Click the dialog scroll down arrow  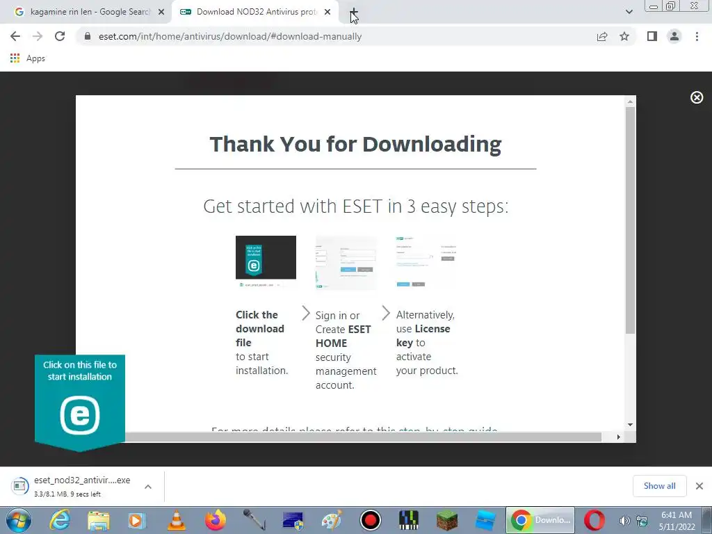tap(630, 425)
